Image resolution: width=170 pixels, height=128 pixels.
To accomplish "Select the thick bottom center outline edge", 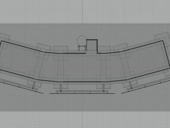I will point(82,82).
